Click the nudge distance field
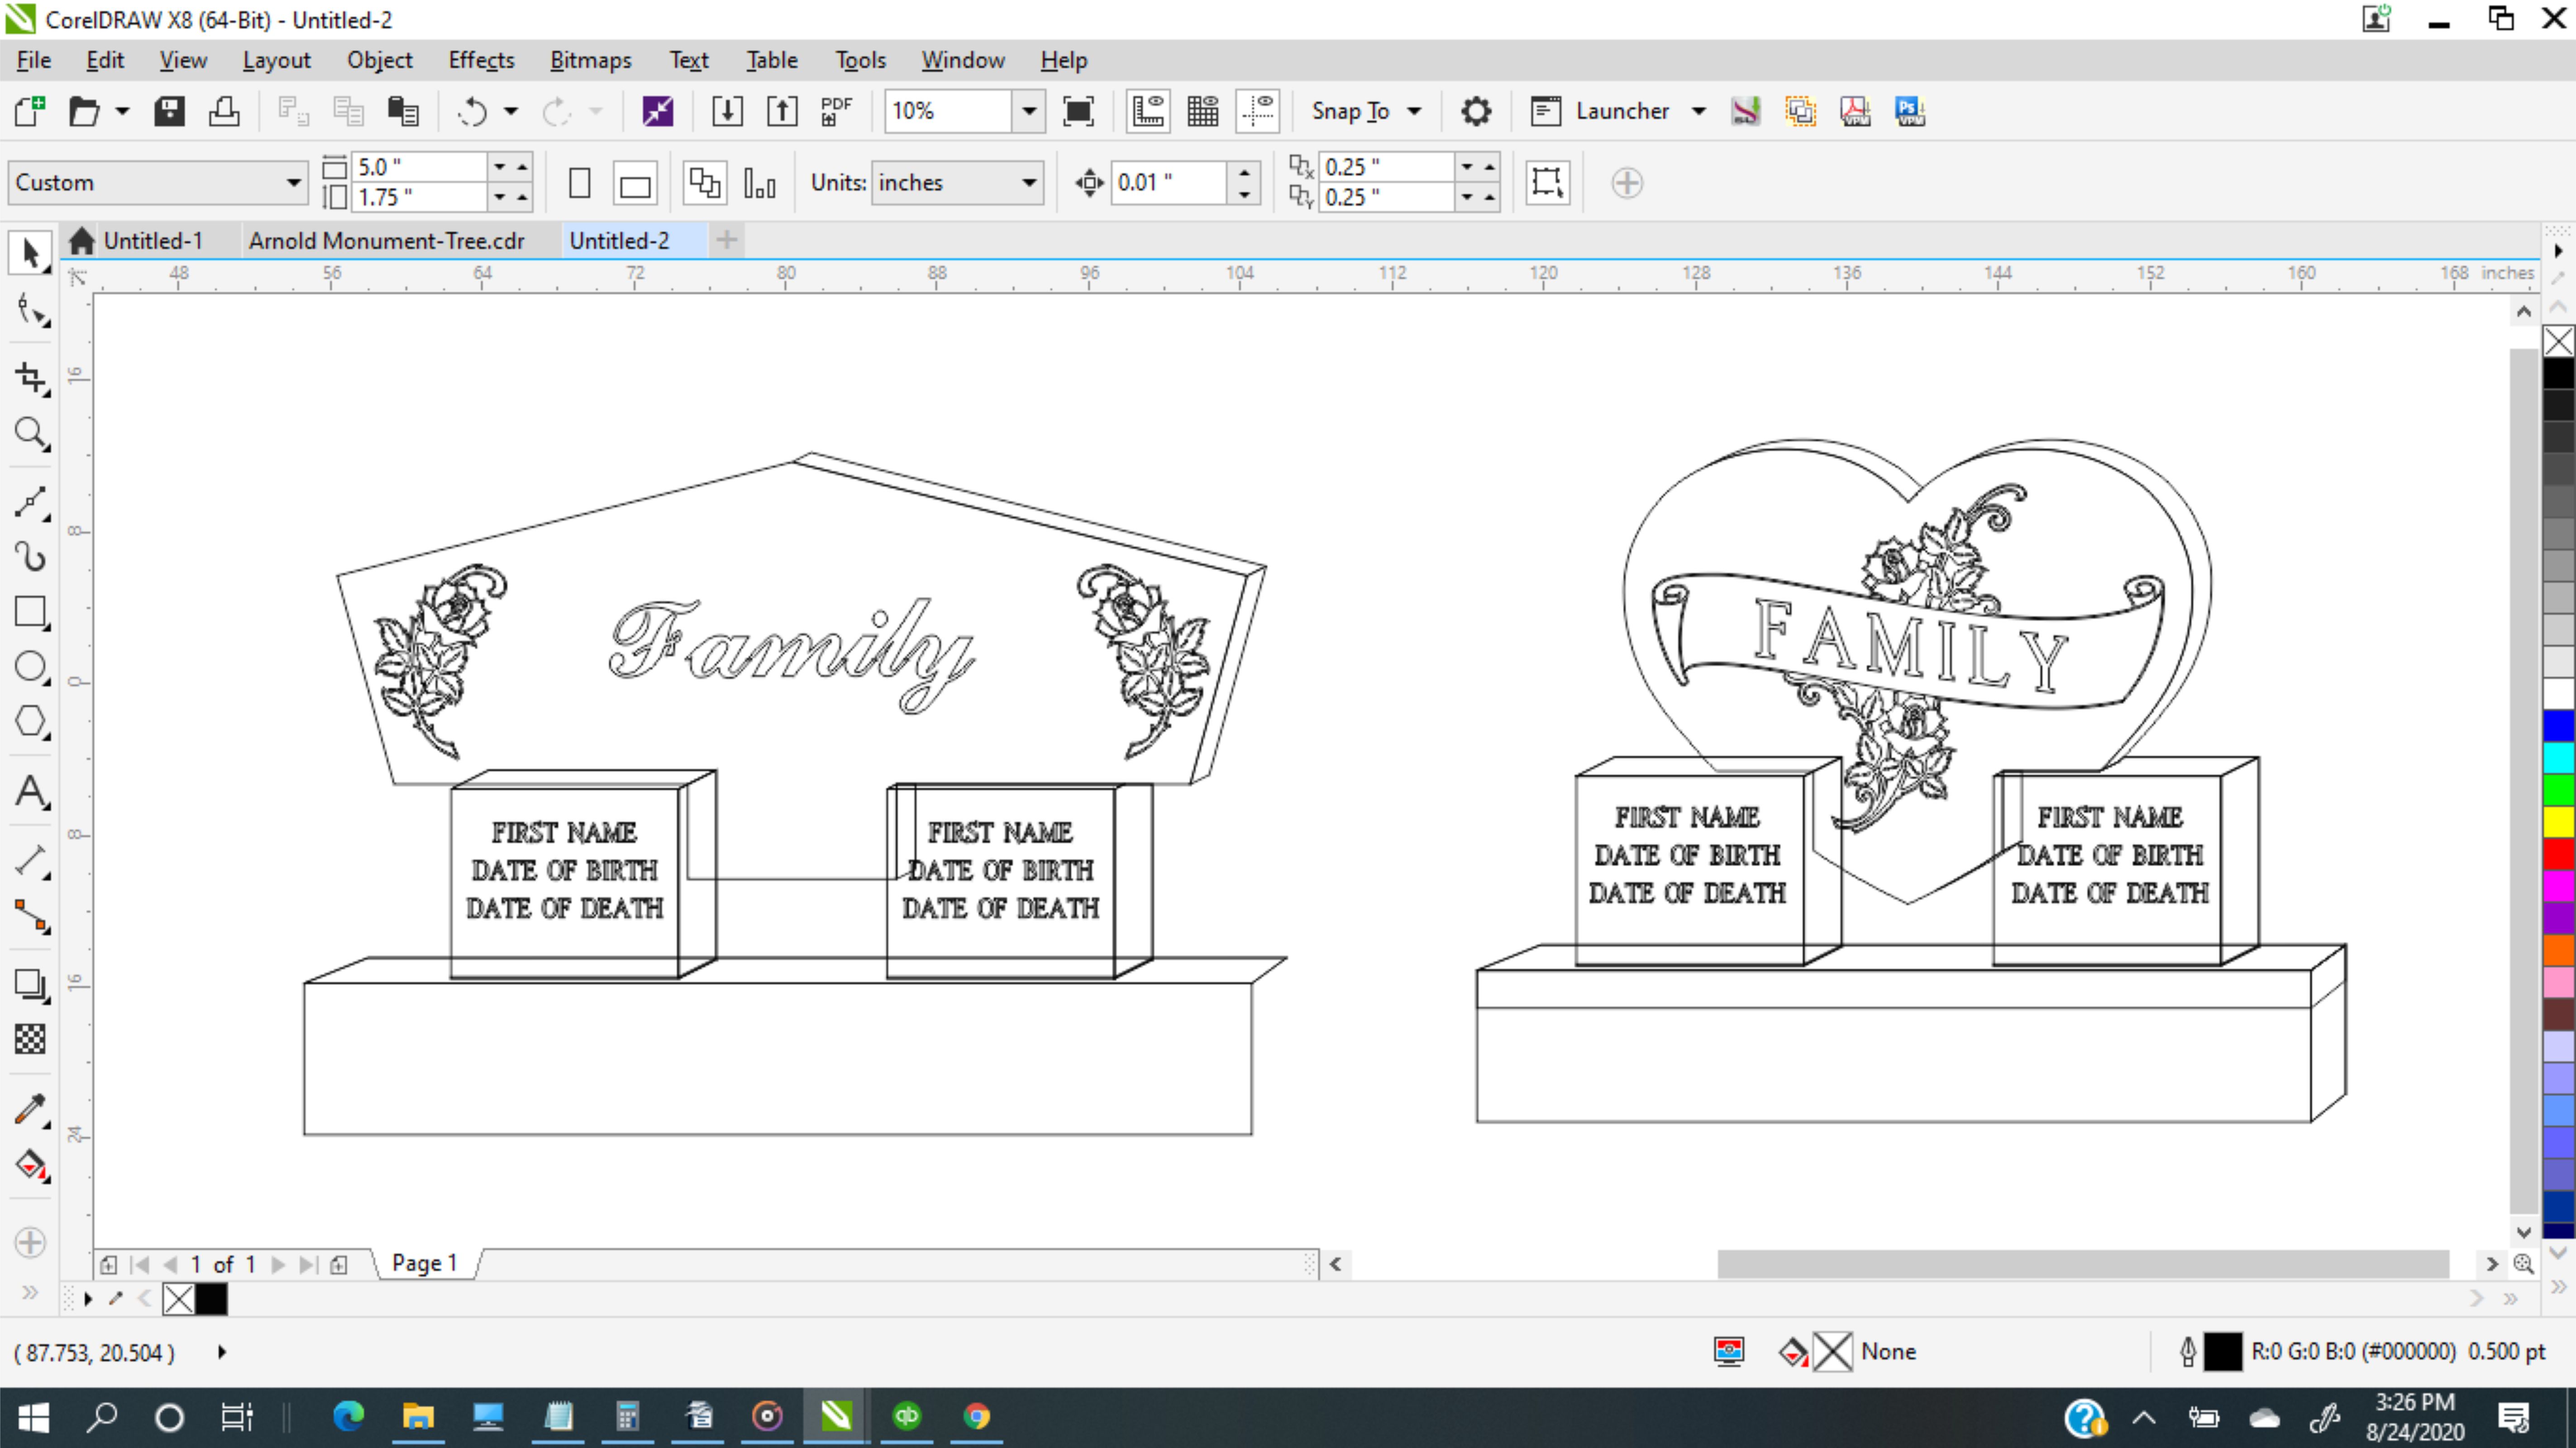This screenshot has width=2576, height=1448. point(1169,183)
